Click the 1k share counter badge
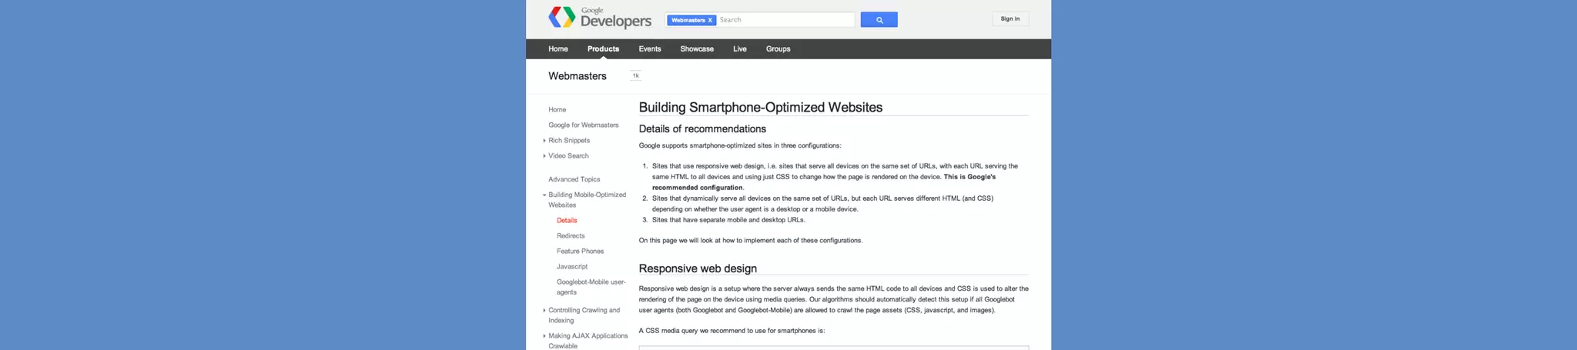The width and height of the screenshot is (1577, 350). coord(635,75)
